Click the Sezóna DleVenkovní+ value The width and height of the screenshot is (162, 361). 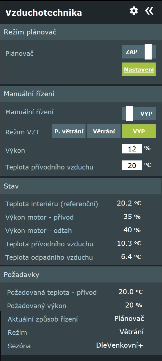point(120,345)
